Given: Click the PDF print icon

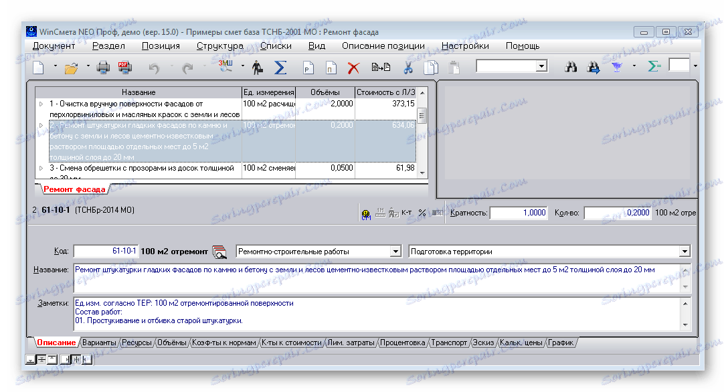Looking at the screenshot, I should (125, 68).
